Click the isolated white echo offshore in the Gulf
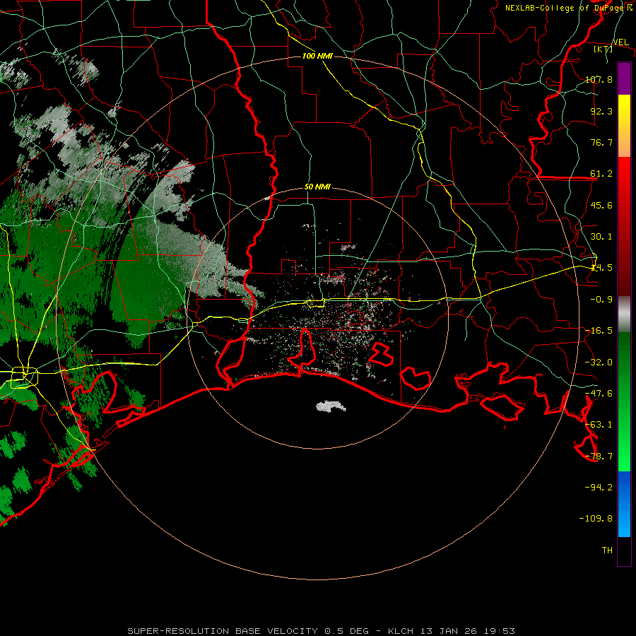Viewport: 636px width, 636px height. click(330, 406)
